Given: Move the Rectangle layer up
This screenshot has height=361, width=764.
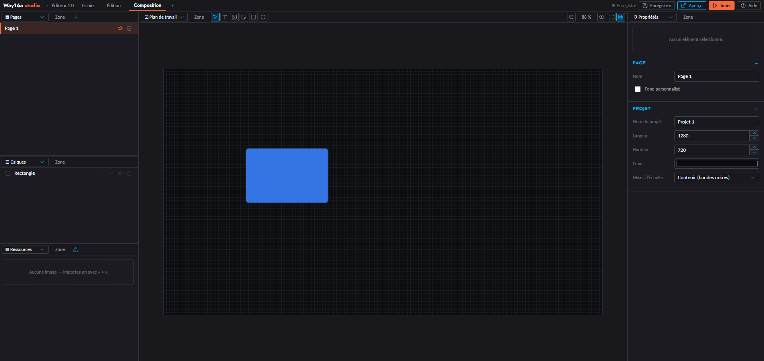Looking at the screenshot, I should pyautogui.click(x=102, y=173).
